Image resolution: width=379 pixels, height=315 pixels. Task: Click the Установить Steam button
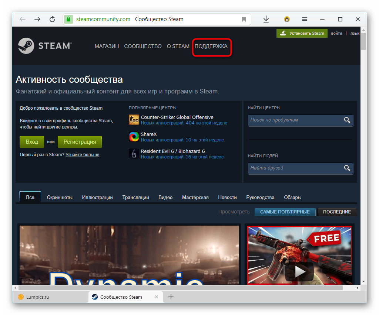click(302, 33)
